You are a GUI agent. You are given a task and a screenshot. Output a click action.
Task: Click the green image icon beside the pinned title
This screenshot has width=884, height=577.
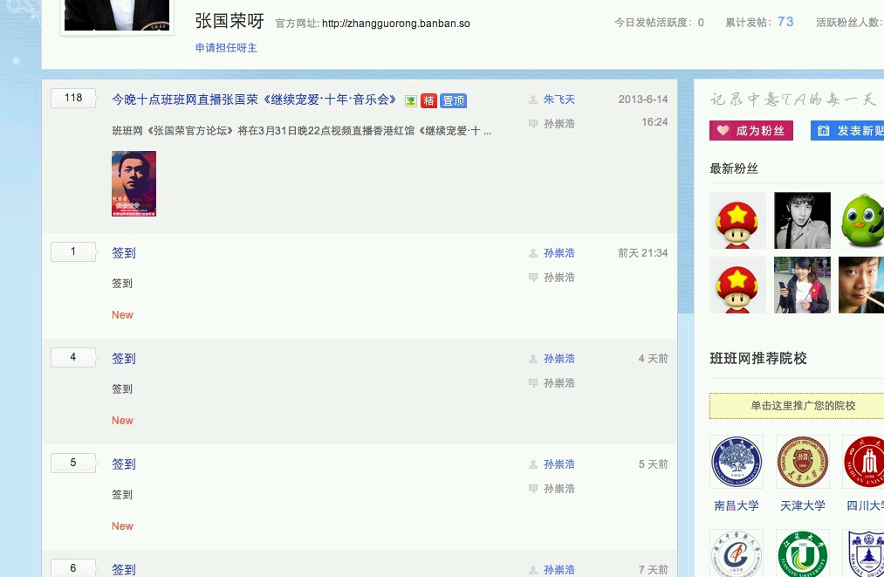[x=411, y=101]
